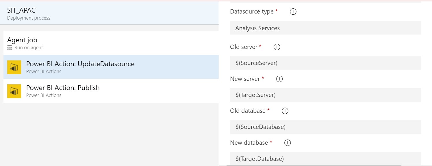Viewport: 432px width, 166px height.
Task: Open the info tooltip for New server
Action: [x=279, y=79]
